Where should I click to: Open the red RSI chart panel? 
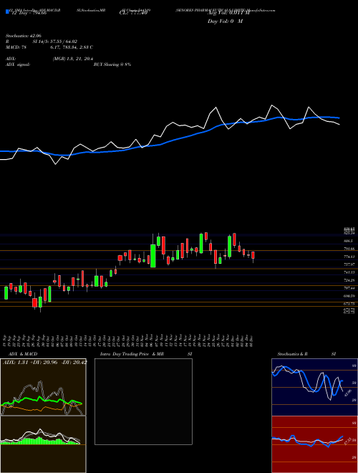(314, 444)
